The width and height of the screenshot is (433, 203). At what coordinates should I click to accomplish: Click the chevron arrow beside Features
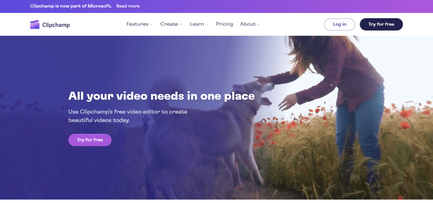(x=151, y=24)
